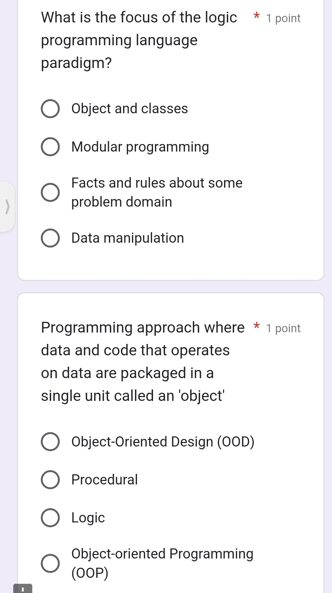
Task: Click the 'Facts and rules' answer text label
Action: 157,192
